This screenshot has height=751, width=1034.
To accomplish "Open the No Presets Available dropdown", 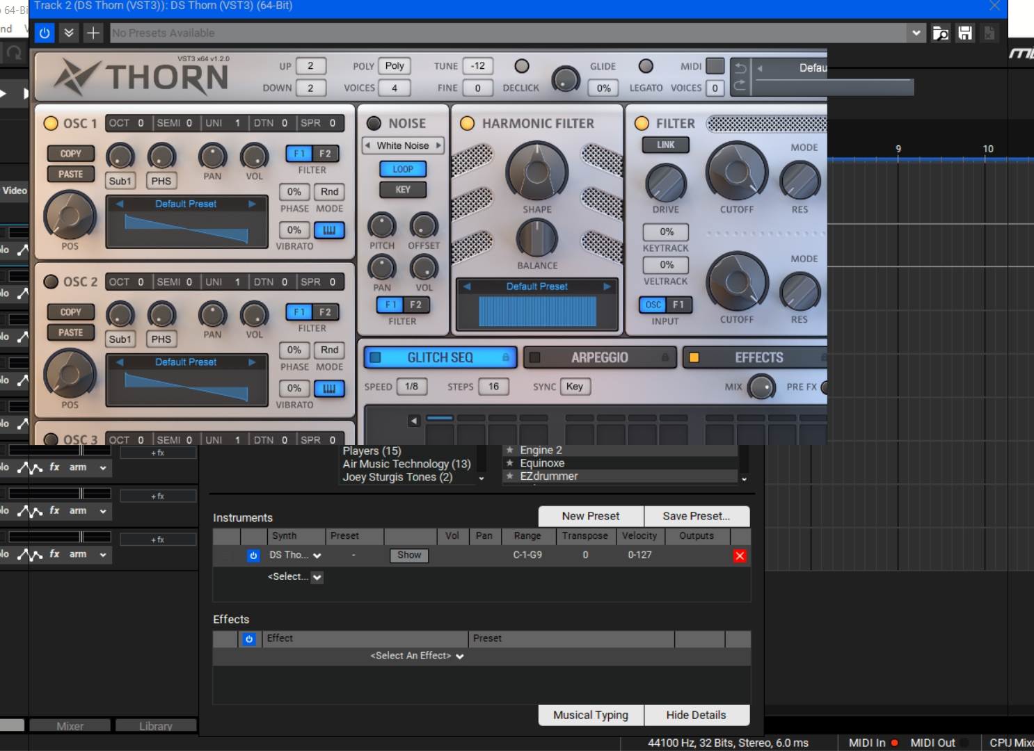I will [916, 33].
